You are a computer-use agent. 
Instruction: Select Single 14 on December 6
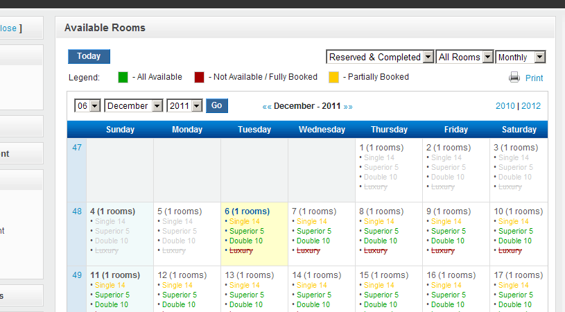[x=244, y=221]
